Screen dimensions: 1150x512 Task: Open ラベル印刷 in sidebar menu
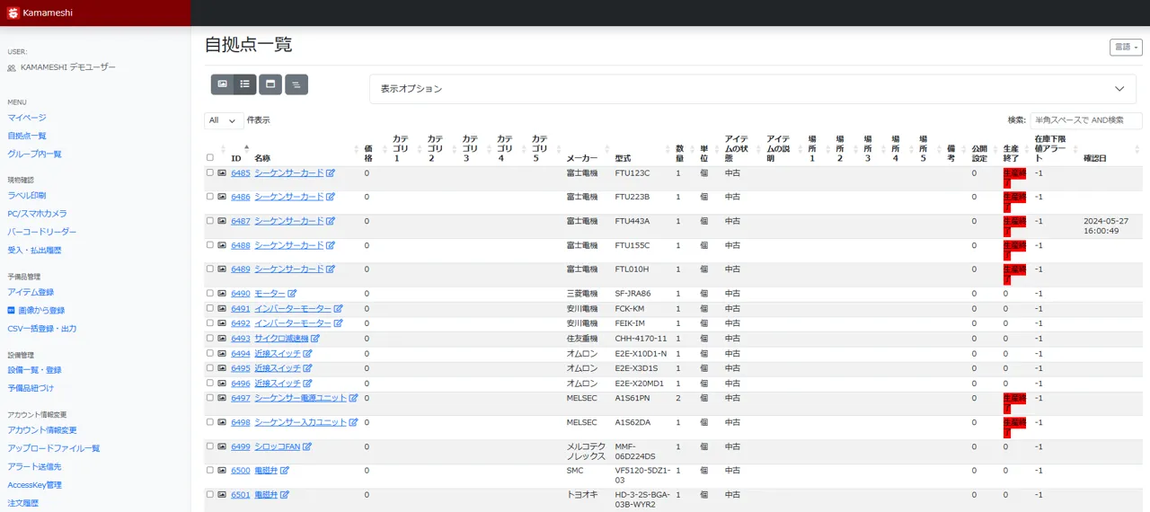(27, 195)
